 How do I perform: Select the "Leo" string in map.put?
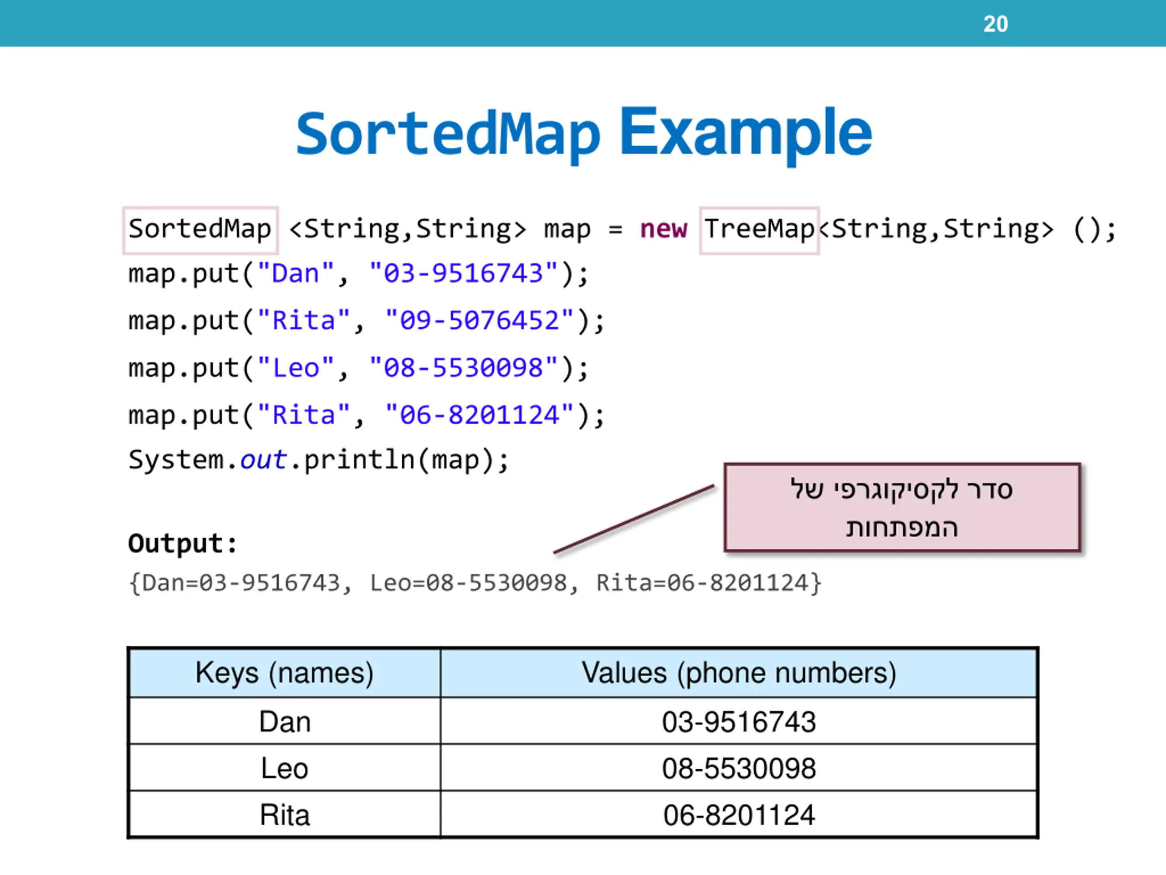(296, 368)
